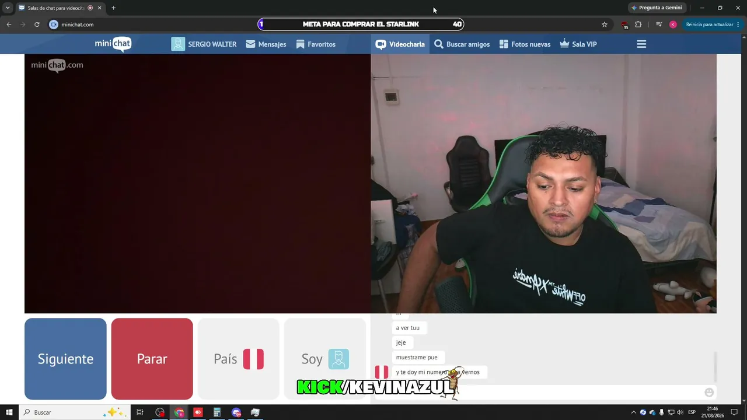Click the volume speaker tray icon

click(680, 412)
